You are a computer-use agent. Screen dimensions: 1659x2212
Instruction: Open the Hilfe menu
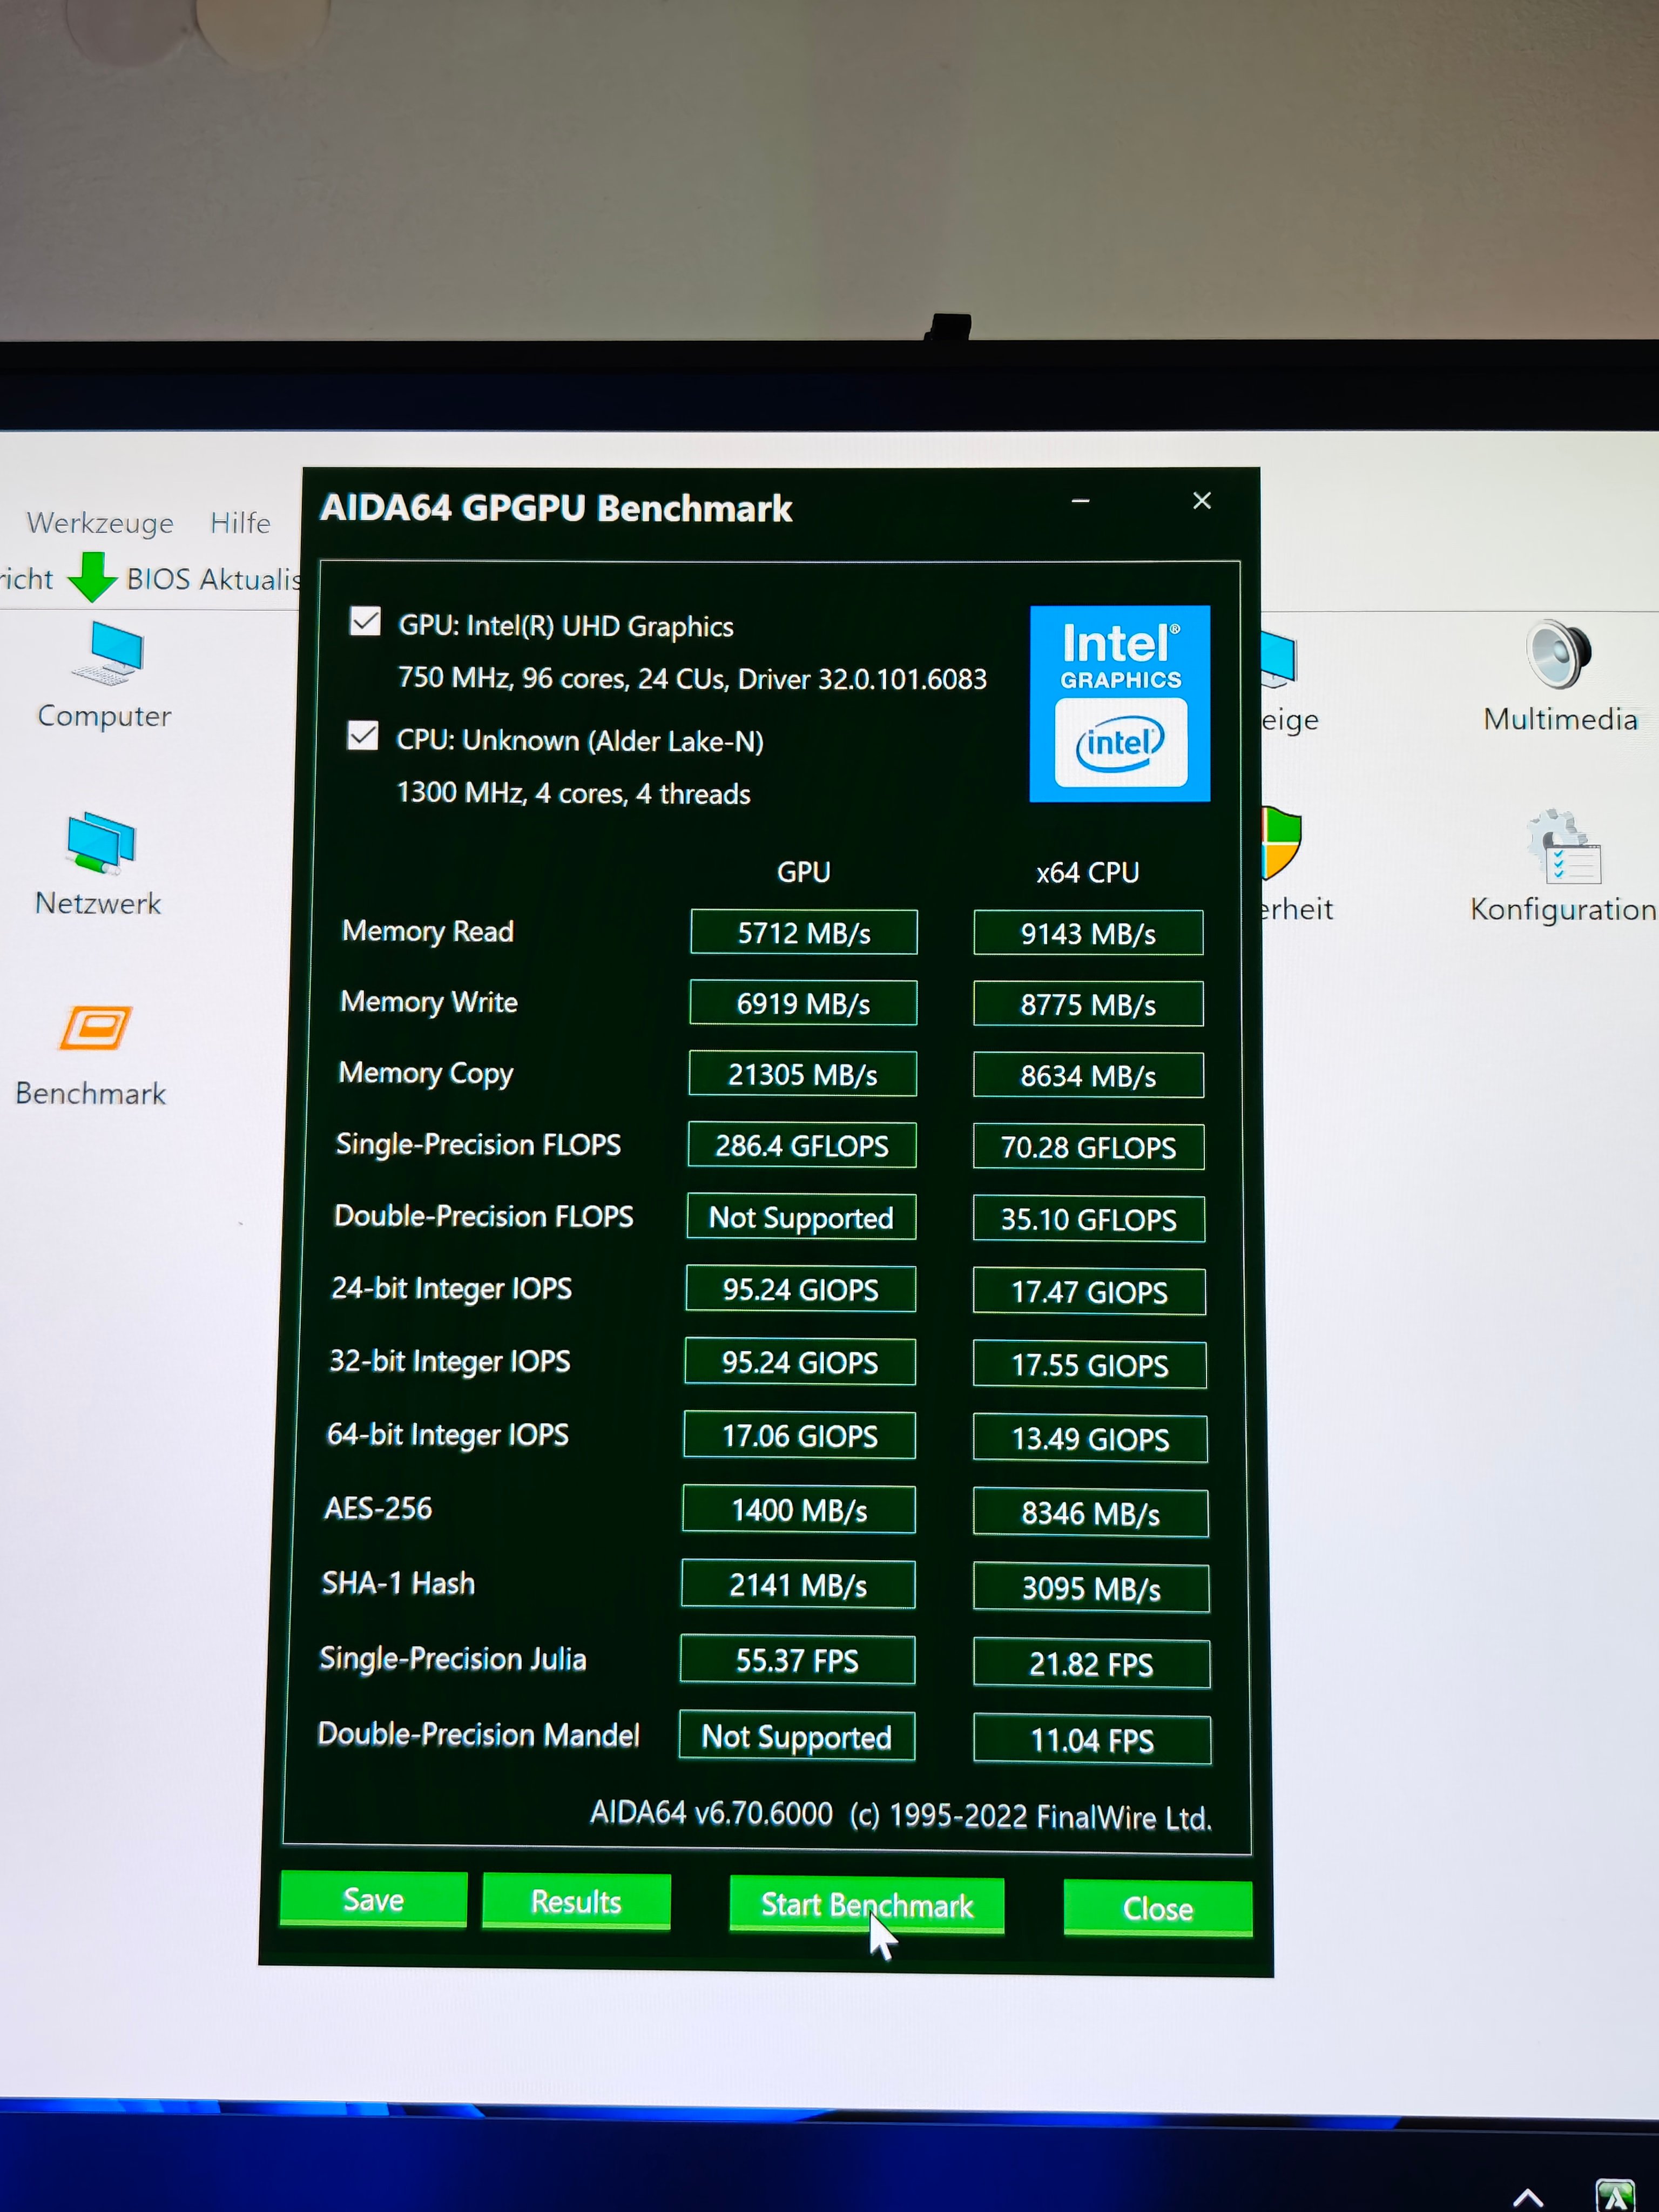click(240, 523)
